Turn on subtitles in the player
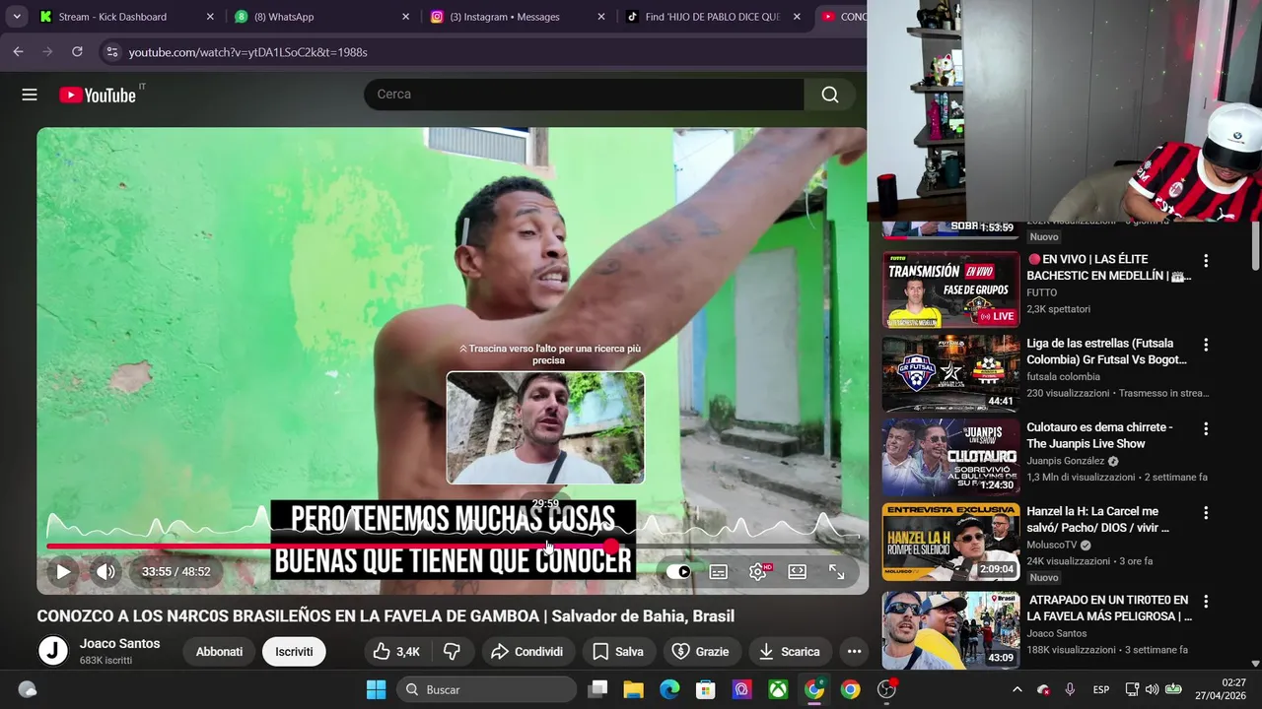This screenshot has height=709, width=1262. point(719,571)
